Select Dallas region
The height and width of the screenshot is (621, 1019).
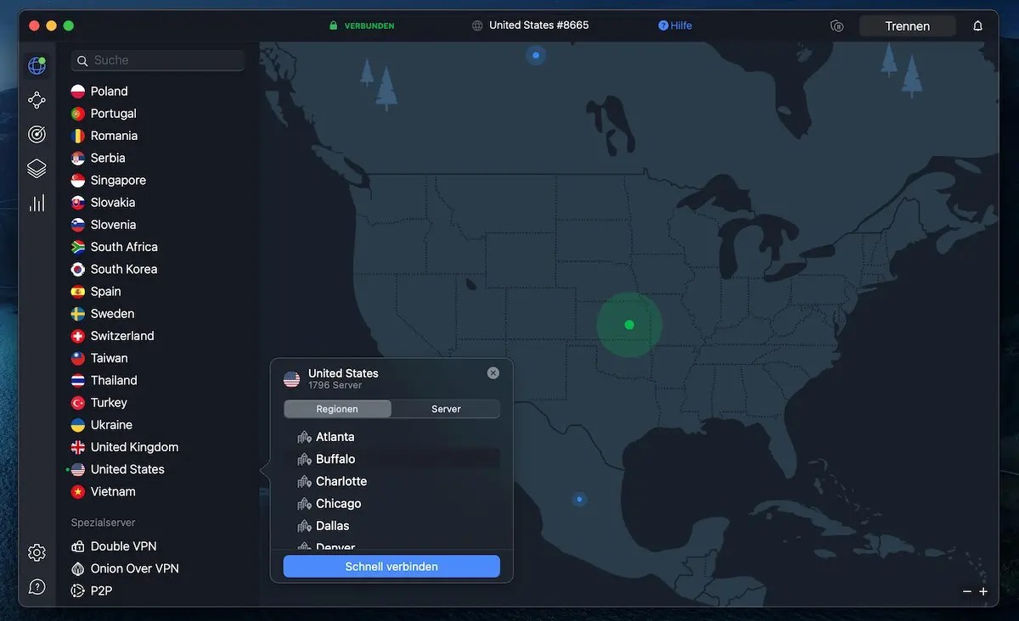point(391,525)
